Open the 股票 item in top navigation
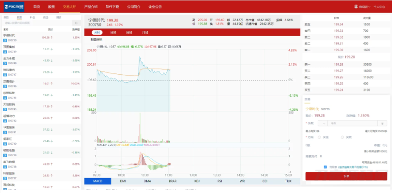 (51, 7)
